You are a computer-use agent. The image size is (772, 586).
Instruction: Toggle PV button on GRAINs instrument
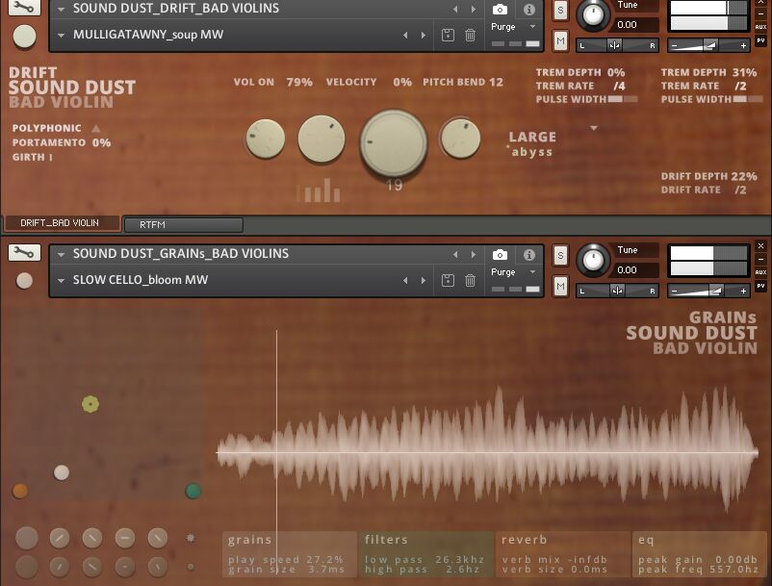[x=761, y=286]
